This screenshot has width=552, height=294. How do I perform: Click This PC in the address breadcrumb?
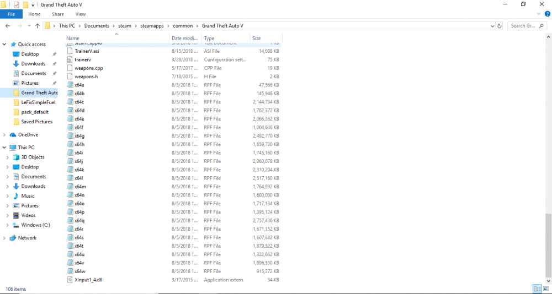pyautogui.click(x=67, y=26)
